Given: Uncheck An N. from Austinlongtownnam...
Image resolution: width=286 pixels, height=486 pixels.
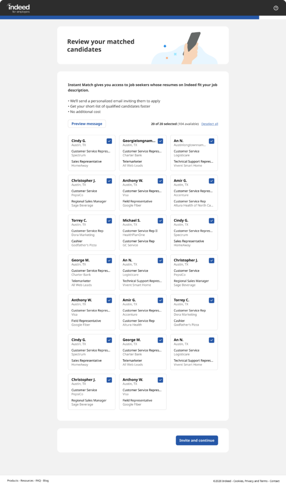Looking at the screenshot, I should [212, 141].
